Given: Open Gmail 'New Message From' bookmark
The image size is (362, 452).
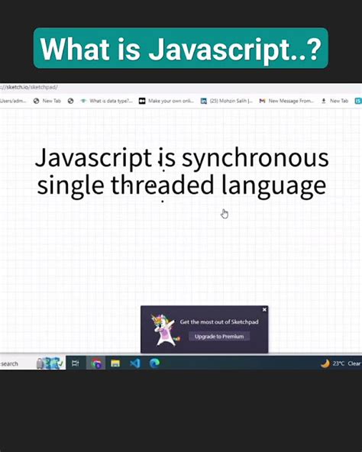Looking at the screenshot, I should (x=286, y=101).
